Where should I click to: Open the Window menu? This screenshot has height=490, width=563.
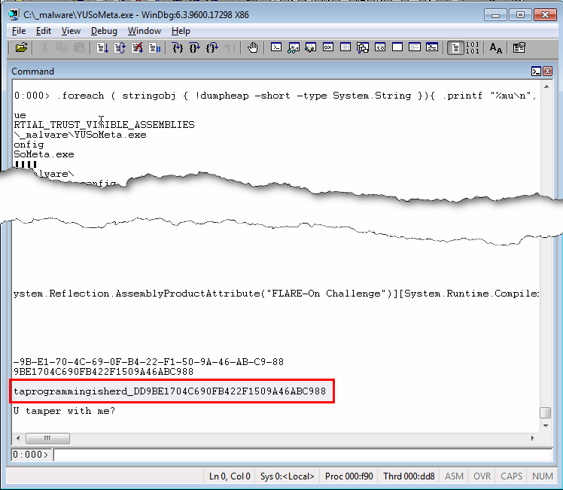pyautogui.click(x=144, y=31)
